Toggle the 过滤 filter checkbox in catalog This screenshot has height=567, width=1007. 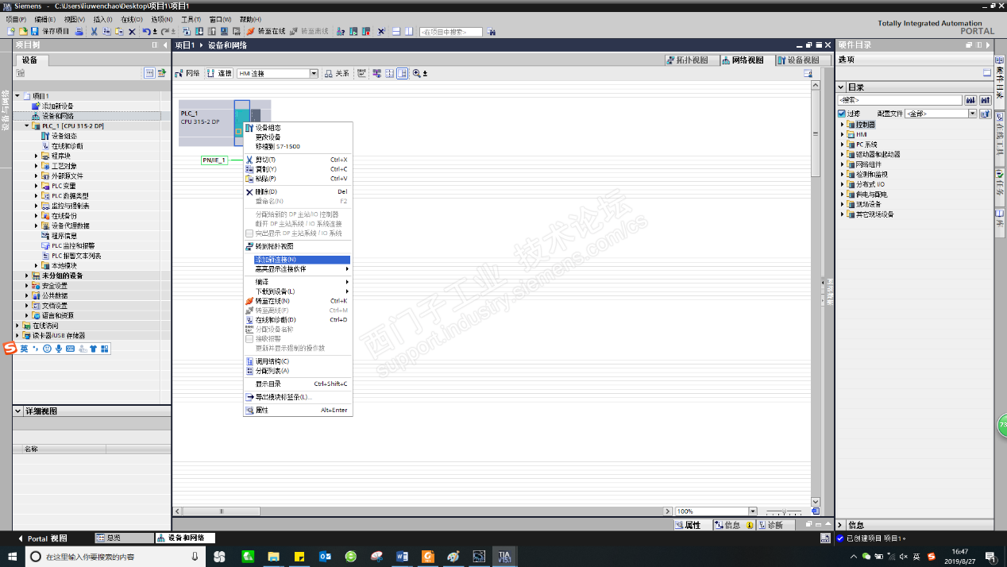point(842,114)
